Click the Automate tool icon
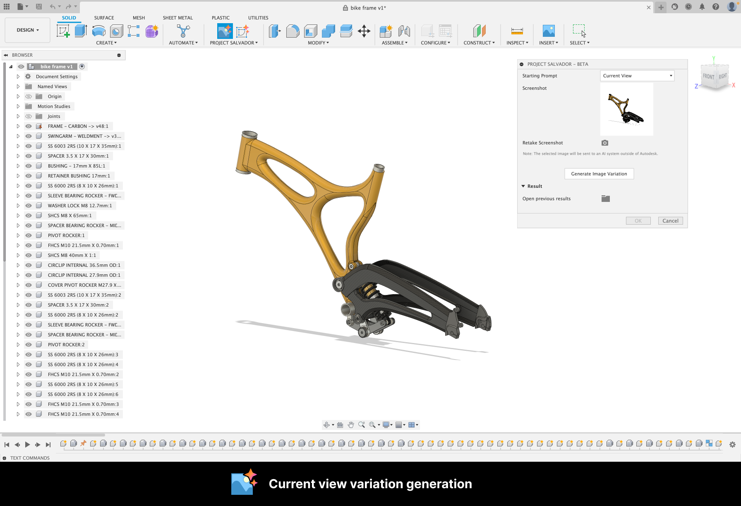 pos(183,31)
